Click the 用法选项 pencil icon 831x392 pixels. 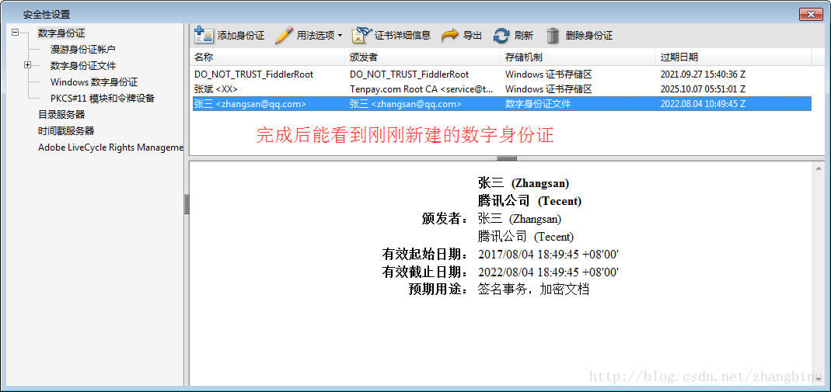point(284,36)
